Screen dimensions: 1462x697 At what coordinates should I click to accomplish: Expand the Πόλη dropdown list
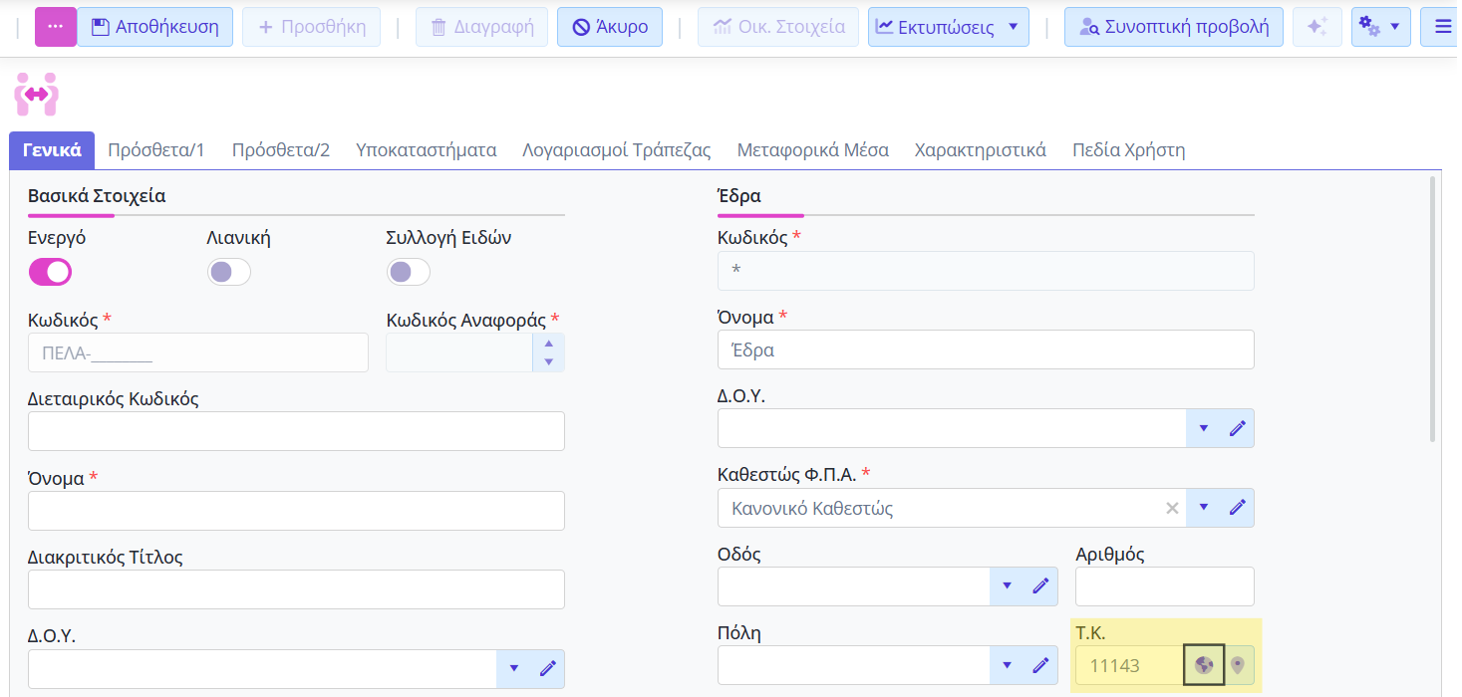1007,665
